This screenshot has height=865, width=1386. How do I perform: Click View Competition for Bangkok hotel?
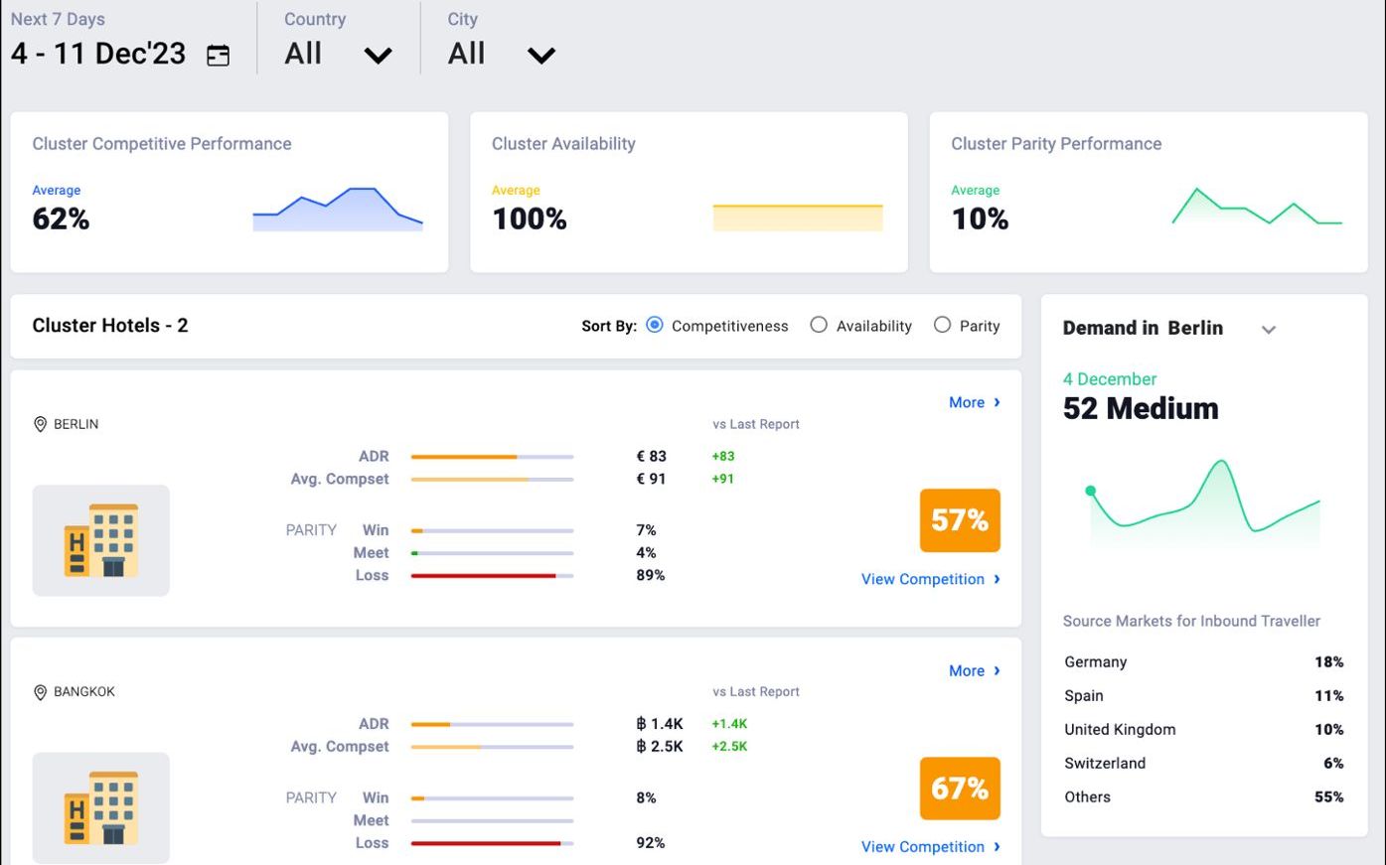click(931, 847)
